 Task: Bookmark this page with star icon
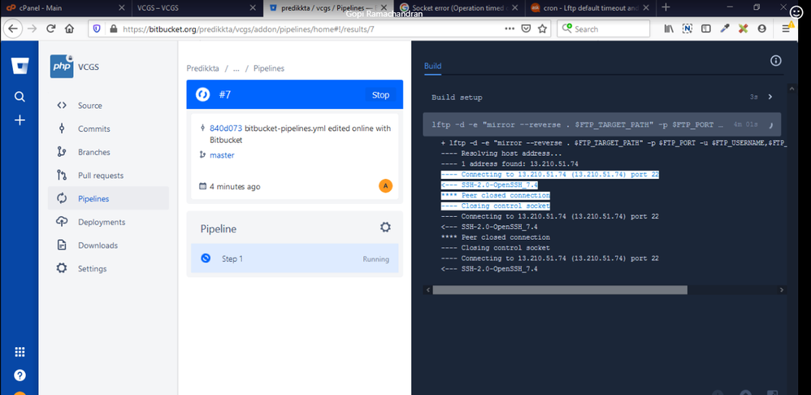pos(542,29)
